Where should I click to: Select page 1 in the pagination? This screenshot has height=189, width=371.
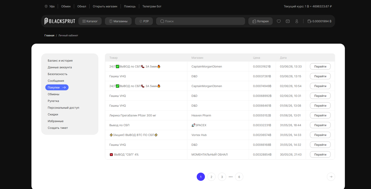(x=201, y=177)
